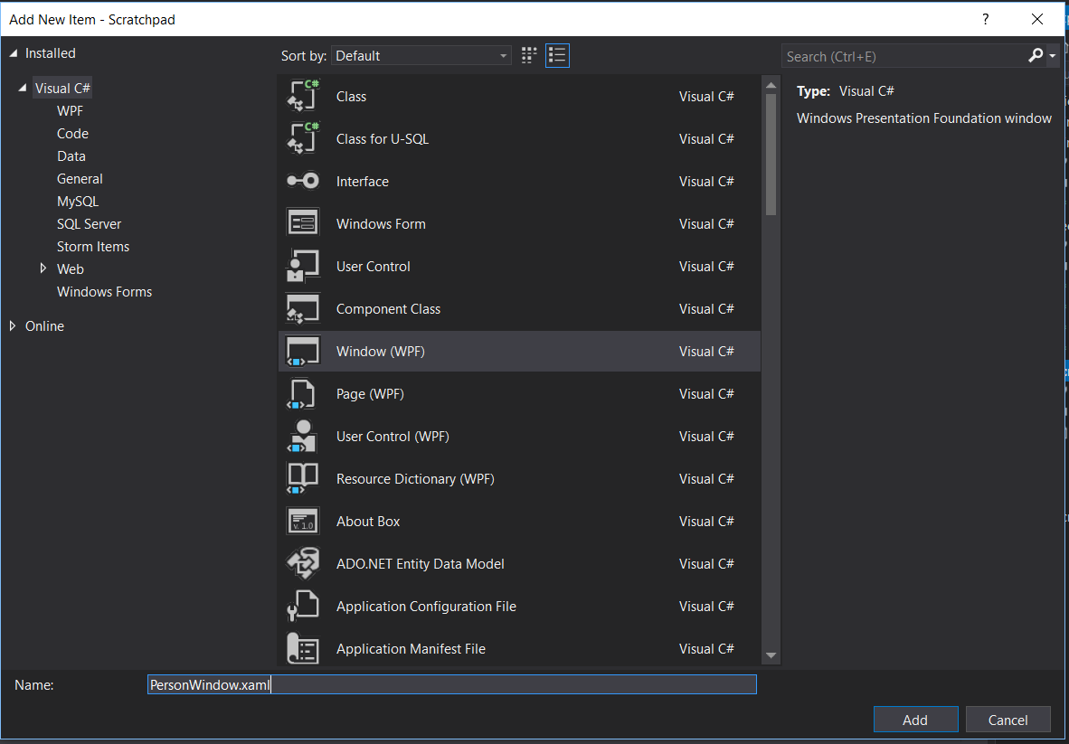Select the Code category
This screenshot has height=744, width=1069.
(x=73, y=134)
